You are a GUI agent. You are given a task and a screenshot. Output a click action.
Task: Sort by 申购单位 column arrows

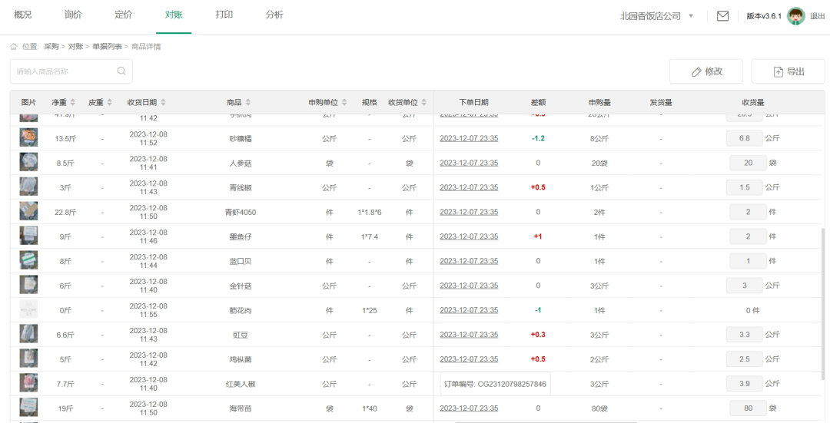click(344, 102)
